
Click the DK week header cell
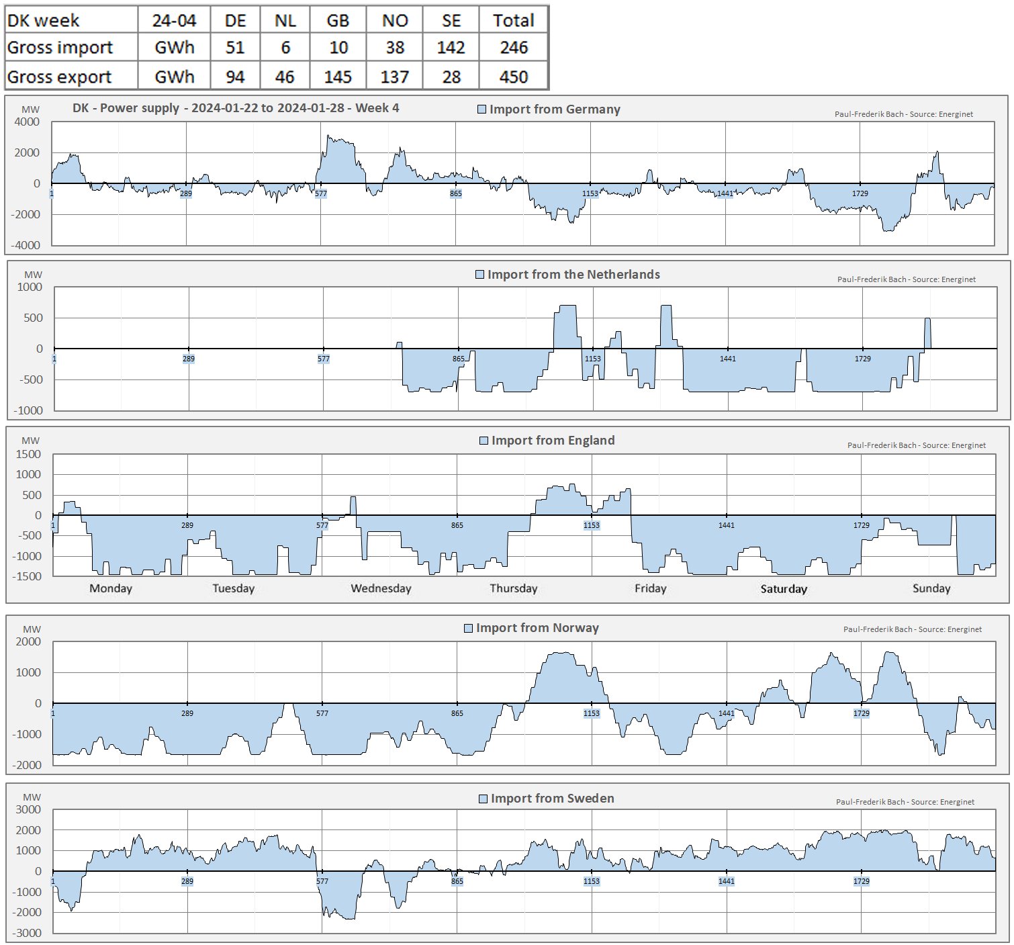tap(43, 20)
